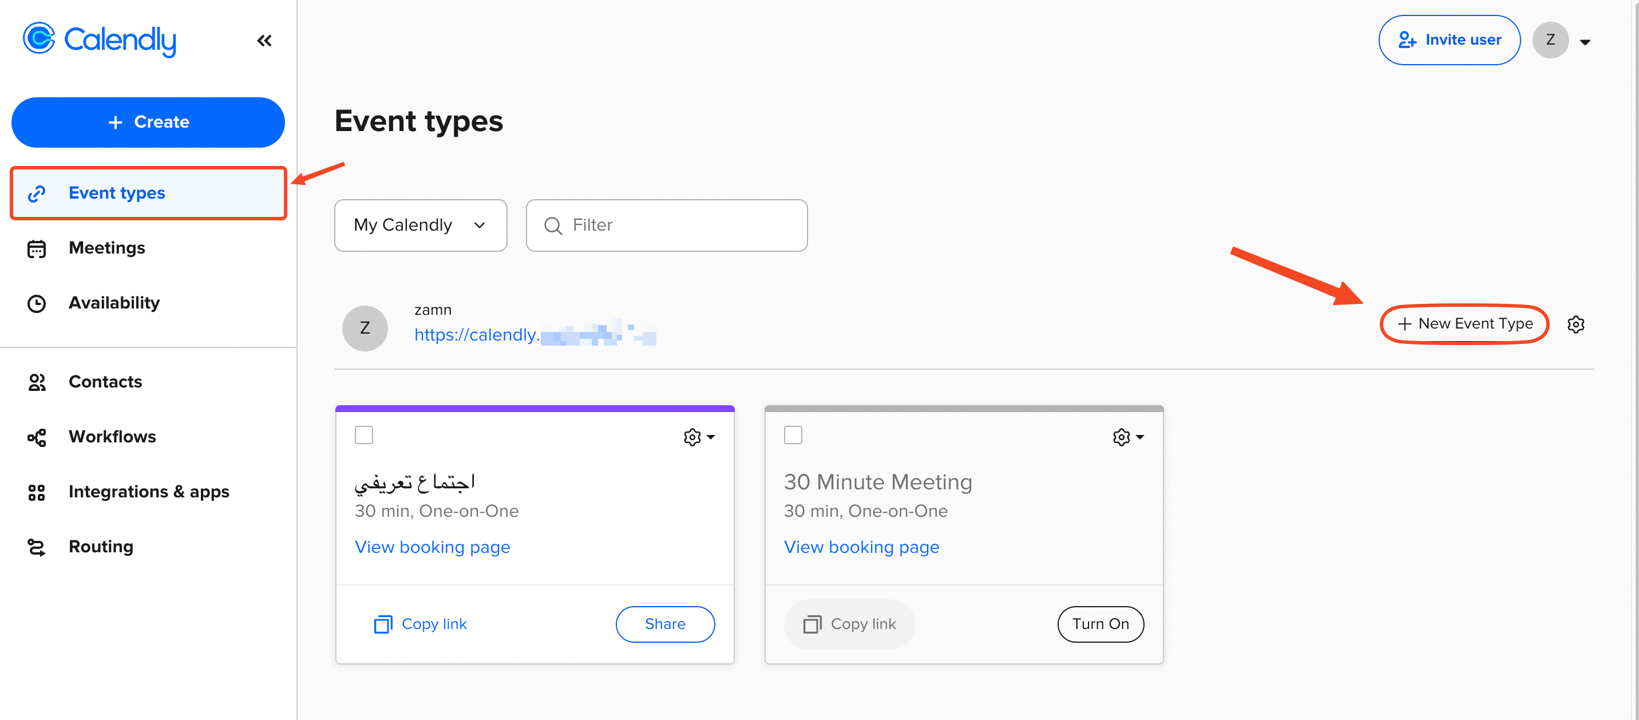1639x720 pixels.
Task: Click the copy icon beside Copy link on Arabic card
Action: click(383, 624)
